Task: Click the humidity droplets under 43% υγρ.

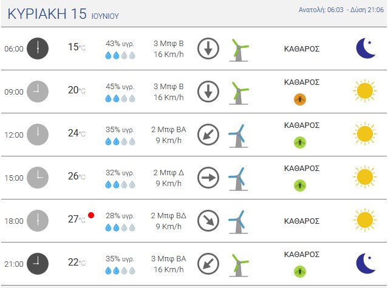Action: coord(120,55)
